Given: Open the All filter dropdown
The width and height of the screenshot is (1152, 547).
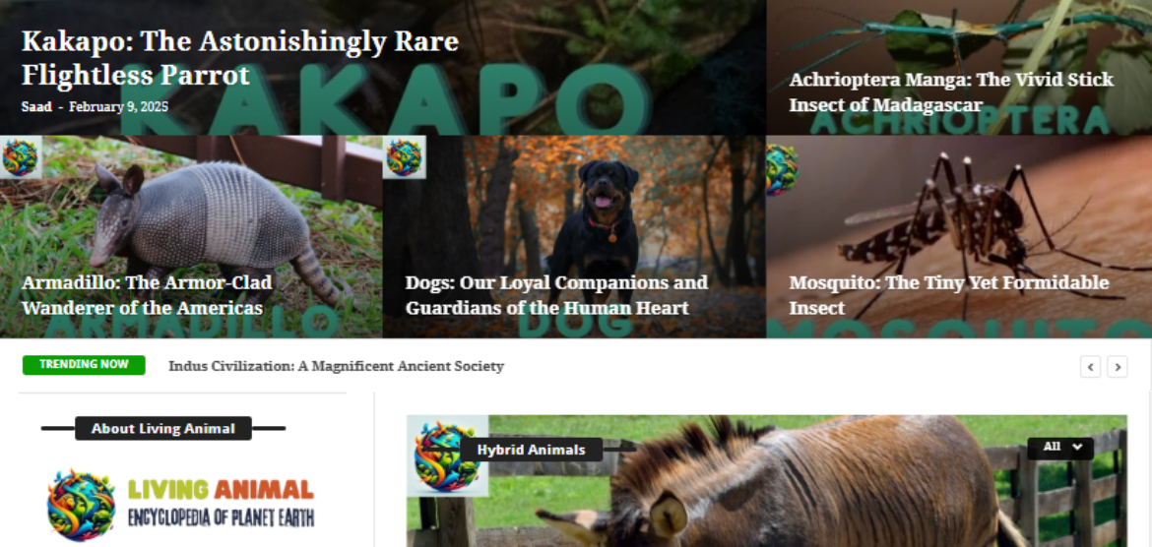Looking at the screenshot, I should [1060, 448].
